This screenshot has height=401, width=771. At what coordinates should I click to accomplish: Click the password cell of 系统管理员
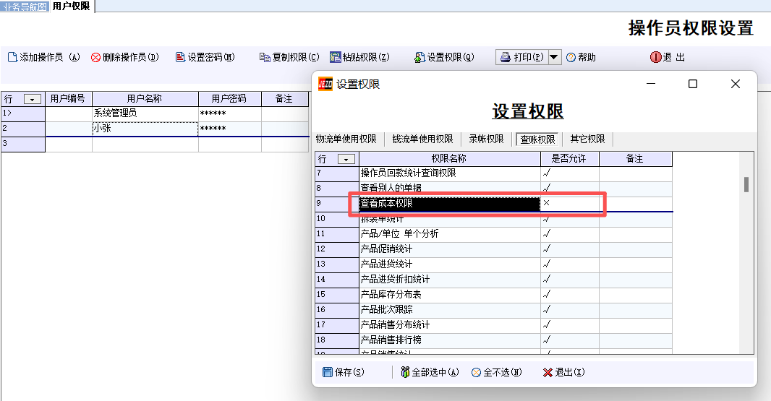[x=229, y=113]
